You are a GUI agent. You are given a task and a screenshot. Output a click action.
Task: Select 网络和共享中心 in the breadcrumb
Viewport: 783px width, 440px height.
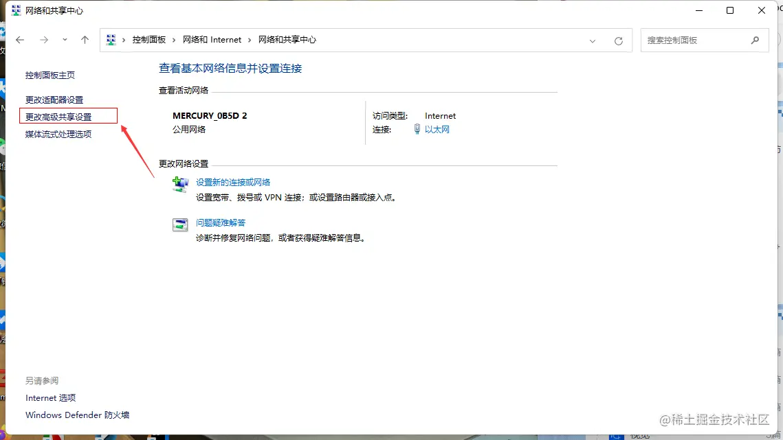pos(287,40)
